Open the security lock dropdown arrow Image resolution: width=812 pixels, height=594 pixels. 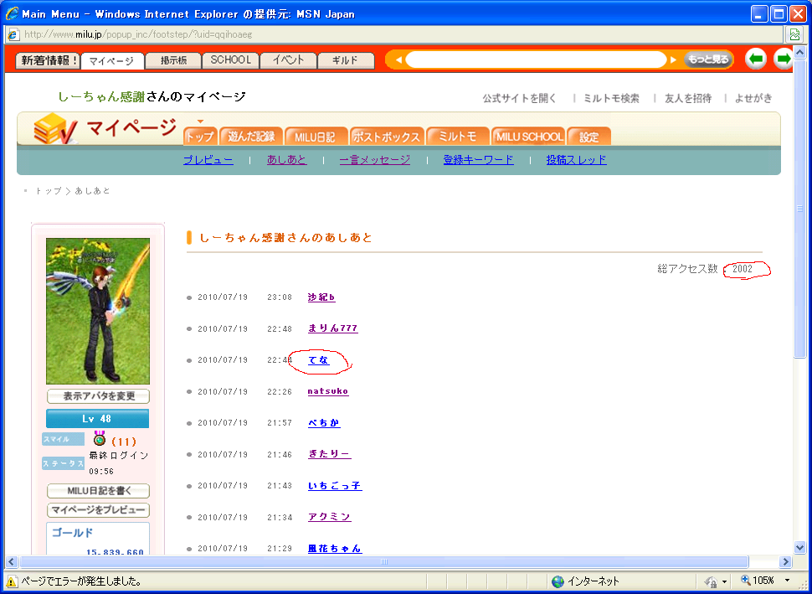[725, 581]
